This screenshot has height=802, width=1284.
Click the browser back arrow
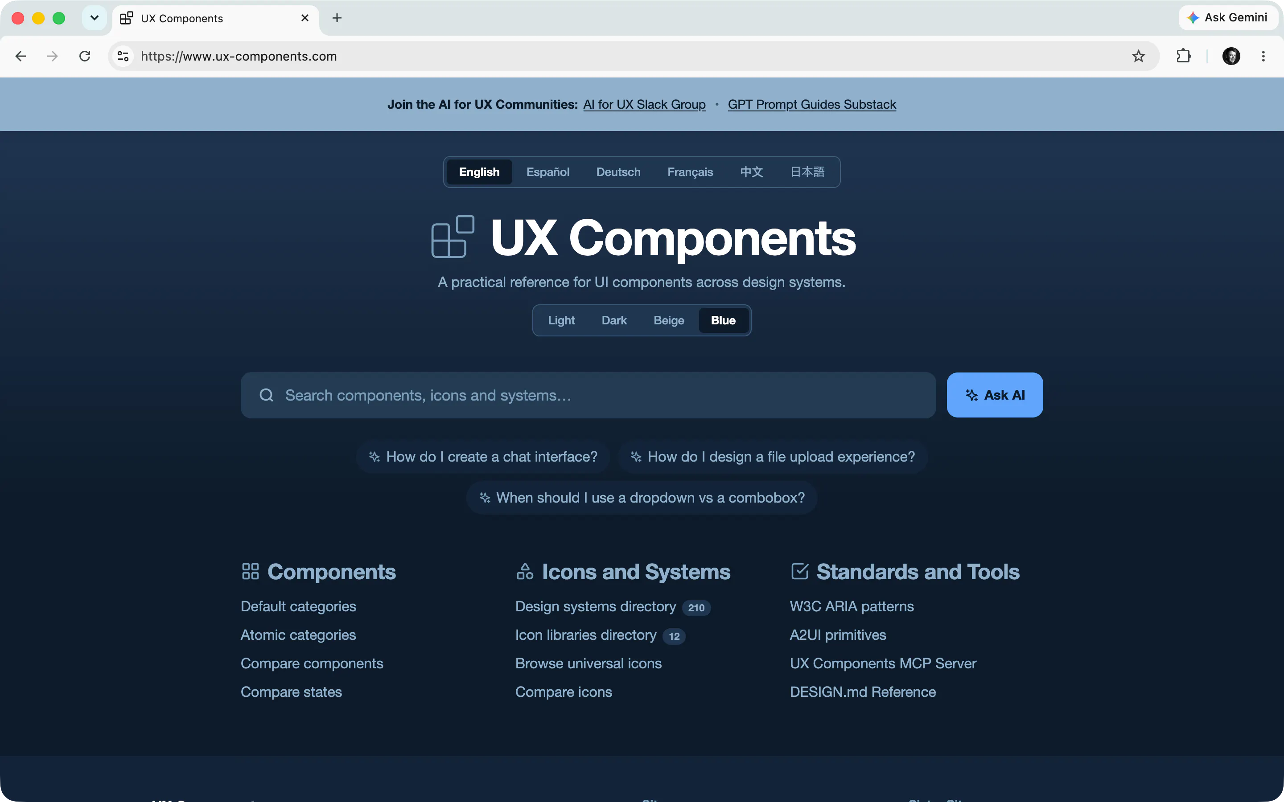point(21,56)
